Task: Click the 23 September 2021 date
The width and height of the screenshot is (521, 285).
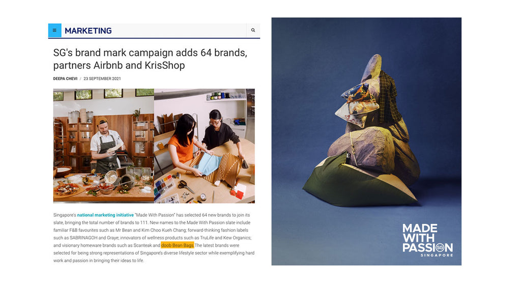Action: 102,79
